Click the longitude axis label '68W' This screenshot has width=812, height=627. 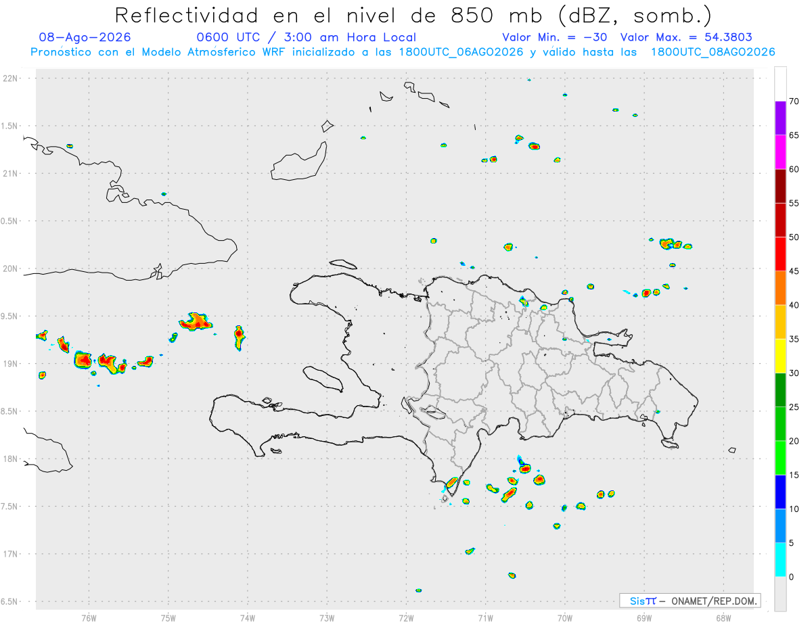723,618
